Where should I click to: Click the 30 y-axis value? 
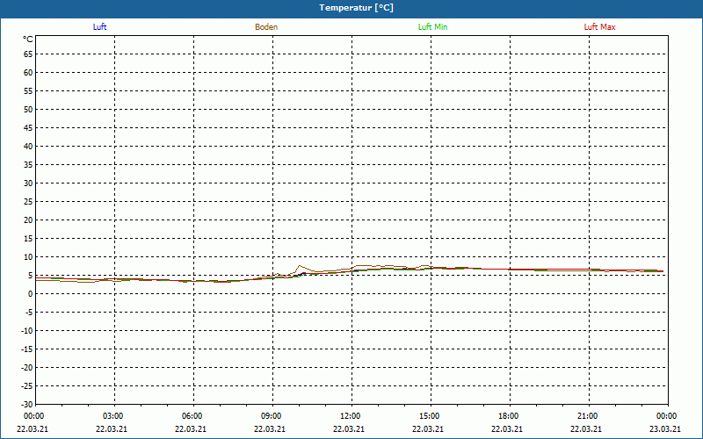point(28,184)
